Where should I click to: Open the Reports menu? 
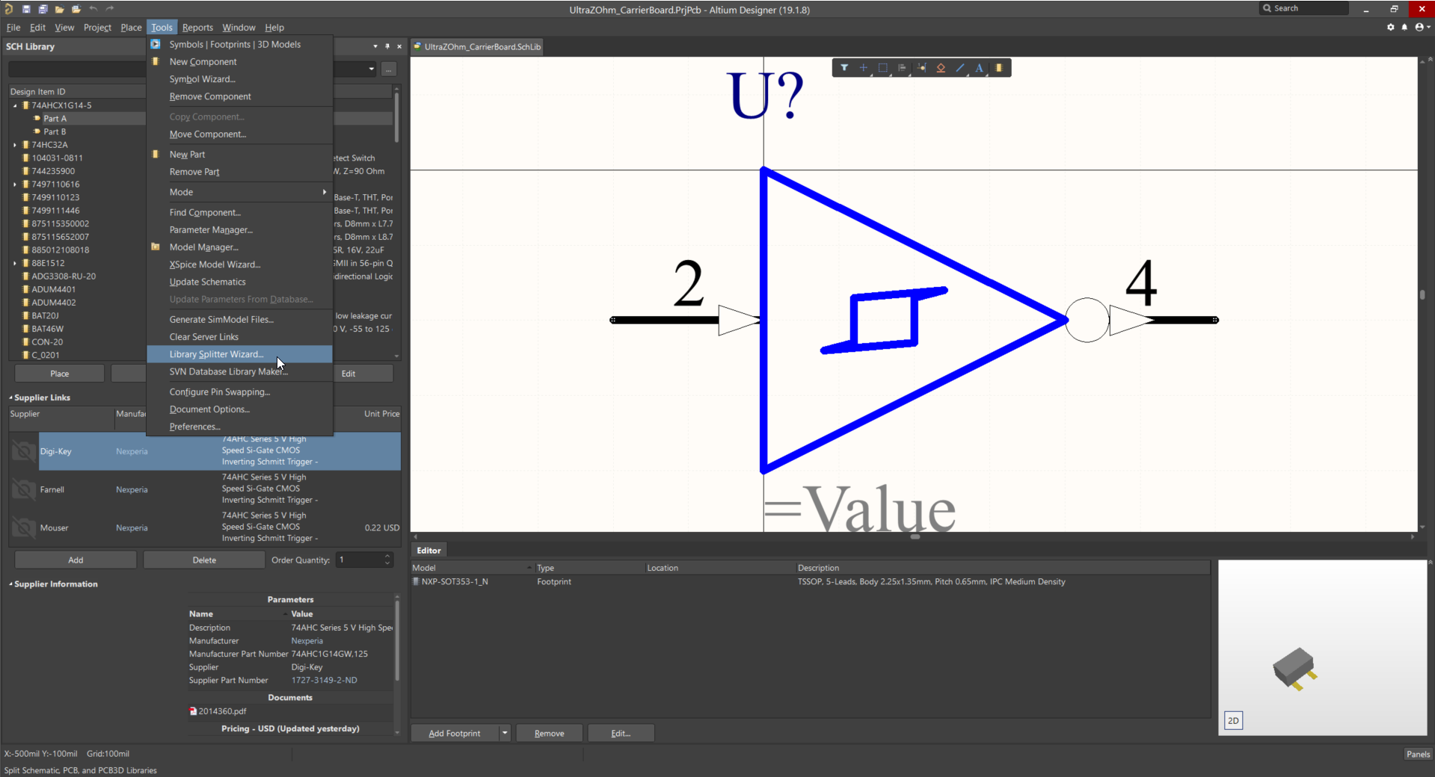[197, 28]
